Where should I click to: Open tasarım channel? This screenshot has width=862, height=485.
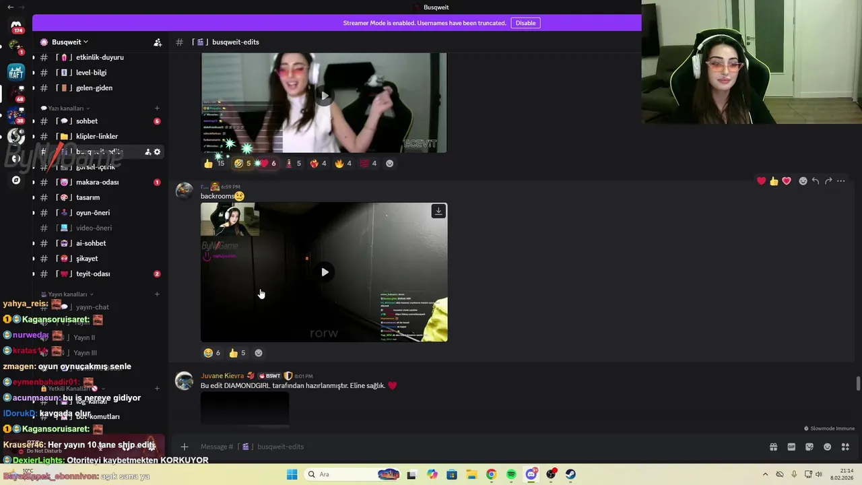point(99,197)
